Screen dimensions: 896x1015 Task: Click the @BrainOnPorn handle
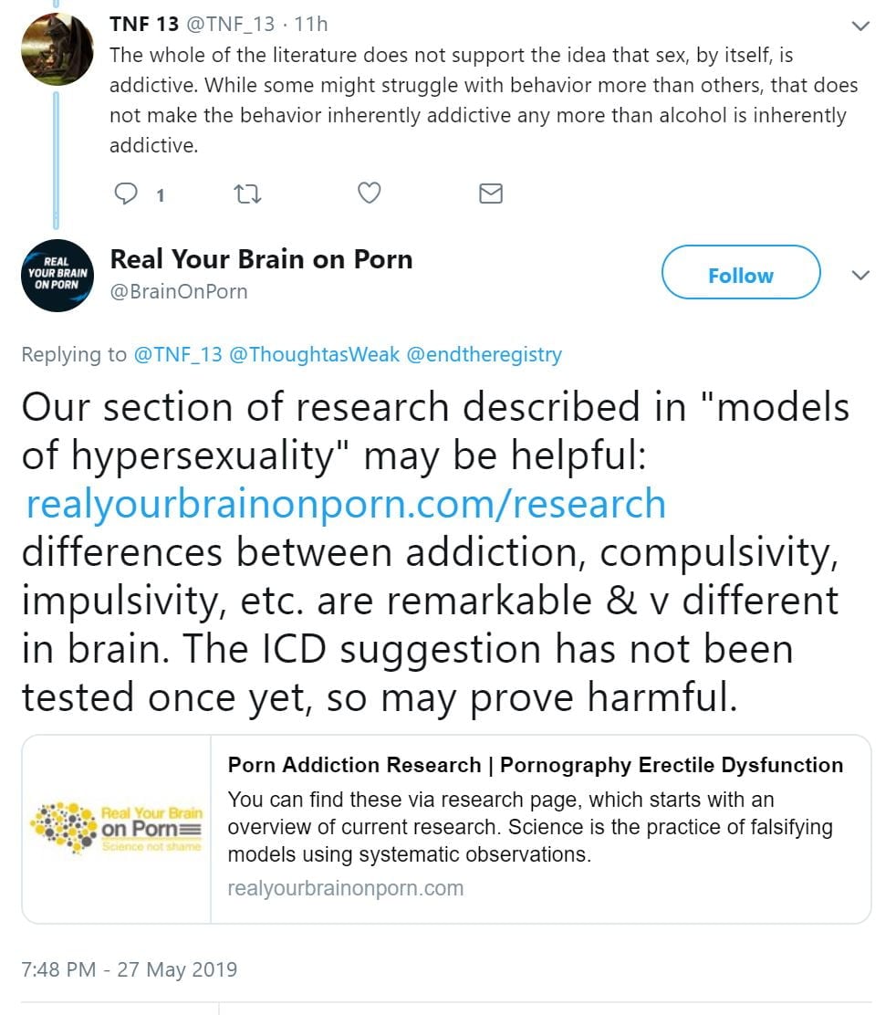click(179, 292)
